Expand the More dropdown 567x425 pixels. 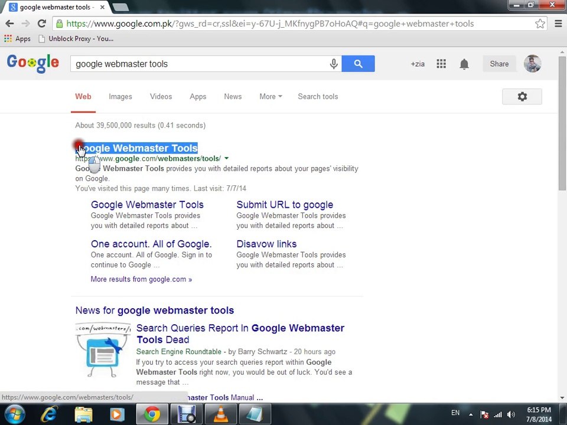tap(271, 96)
